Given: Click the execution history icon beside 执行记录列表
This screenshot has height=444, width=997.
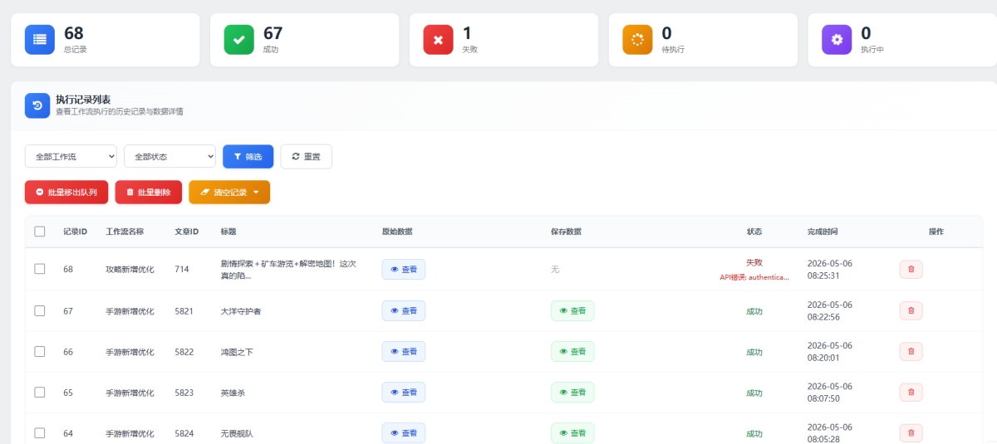Looking at the screenshot, I should click(37, 105).
